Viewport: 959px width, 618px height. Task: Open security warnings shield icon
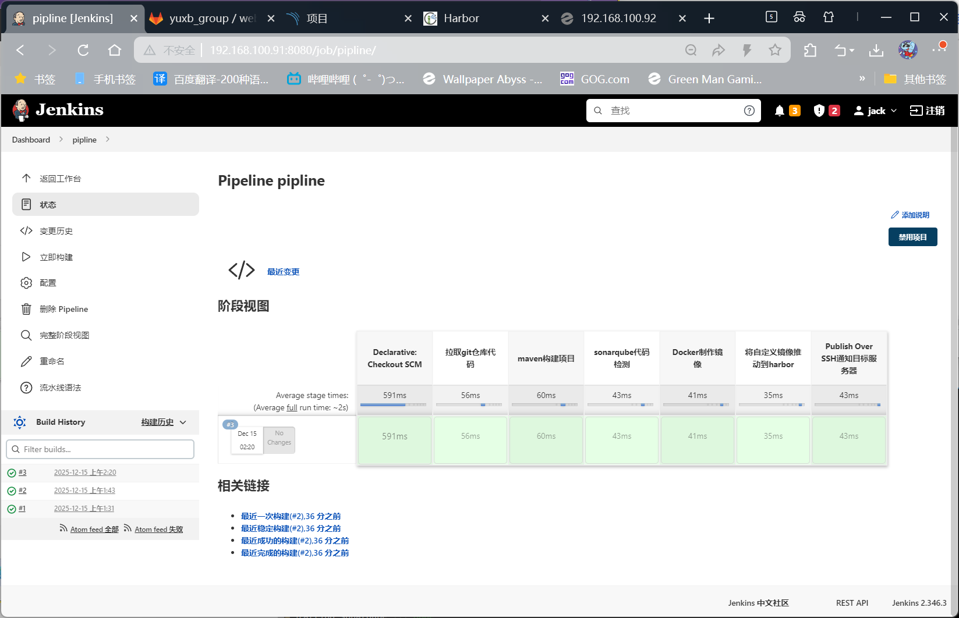tap(819, 111)
